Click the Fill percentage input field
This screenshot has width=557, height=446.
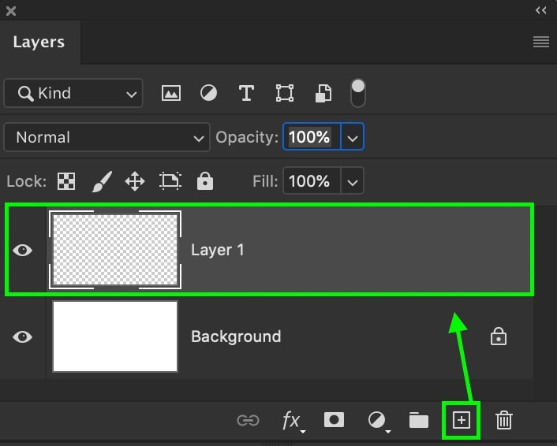[310, 182]
